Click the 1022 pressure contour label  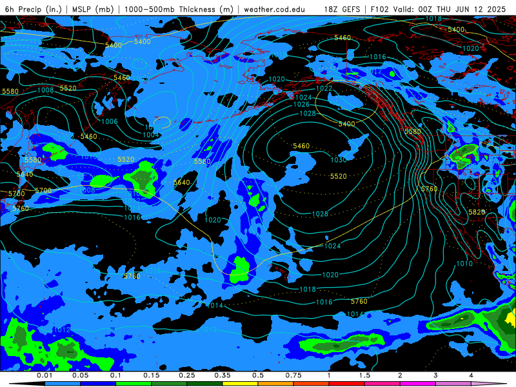coord(324,88)
